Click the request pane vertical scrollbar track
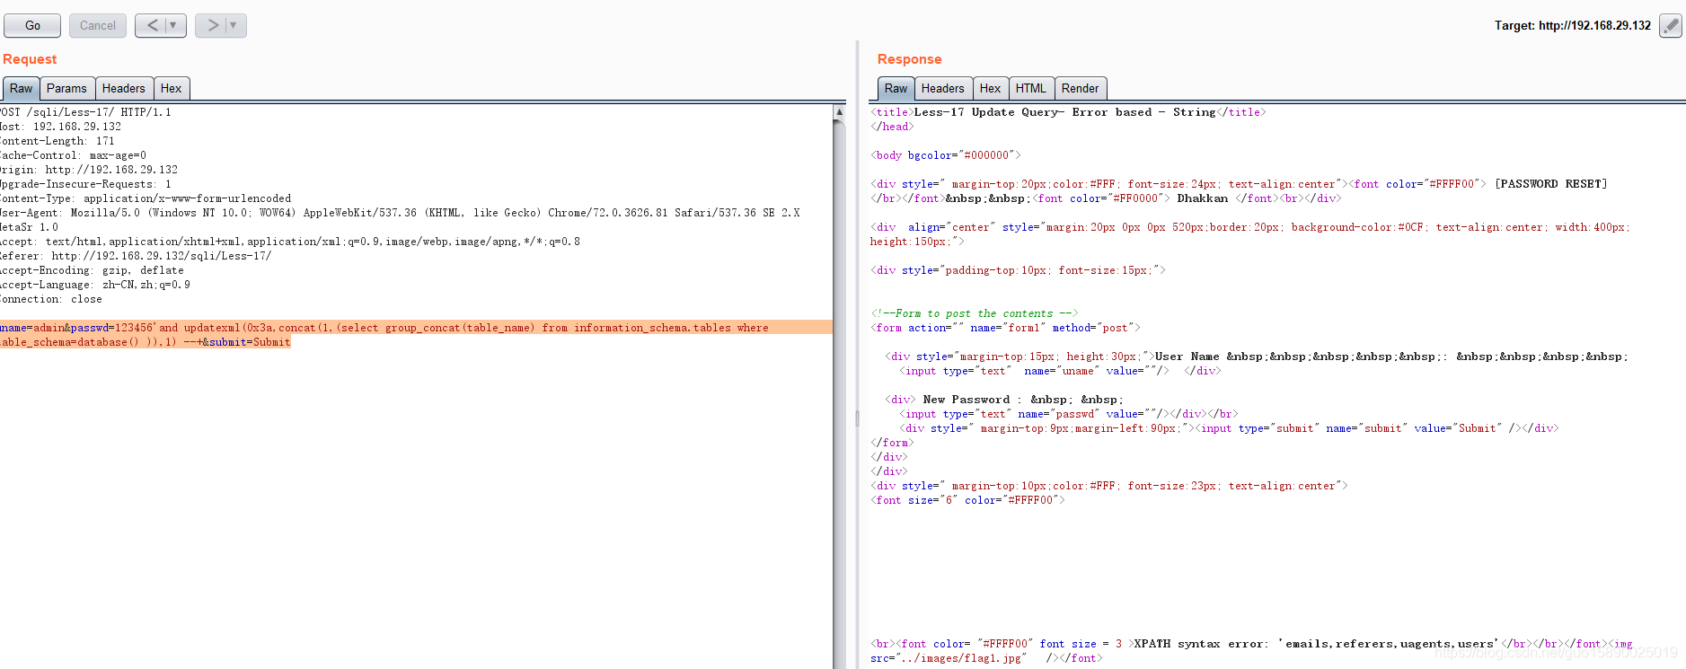The width and height of the screenshot is (1686, 669). tap(839, 395)
